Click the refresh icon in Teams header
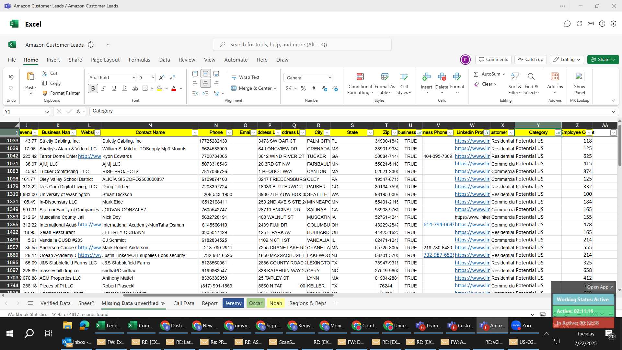Screen dimensions: 622x350 [579, 24]
